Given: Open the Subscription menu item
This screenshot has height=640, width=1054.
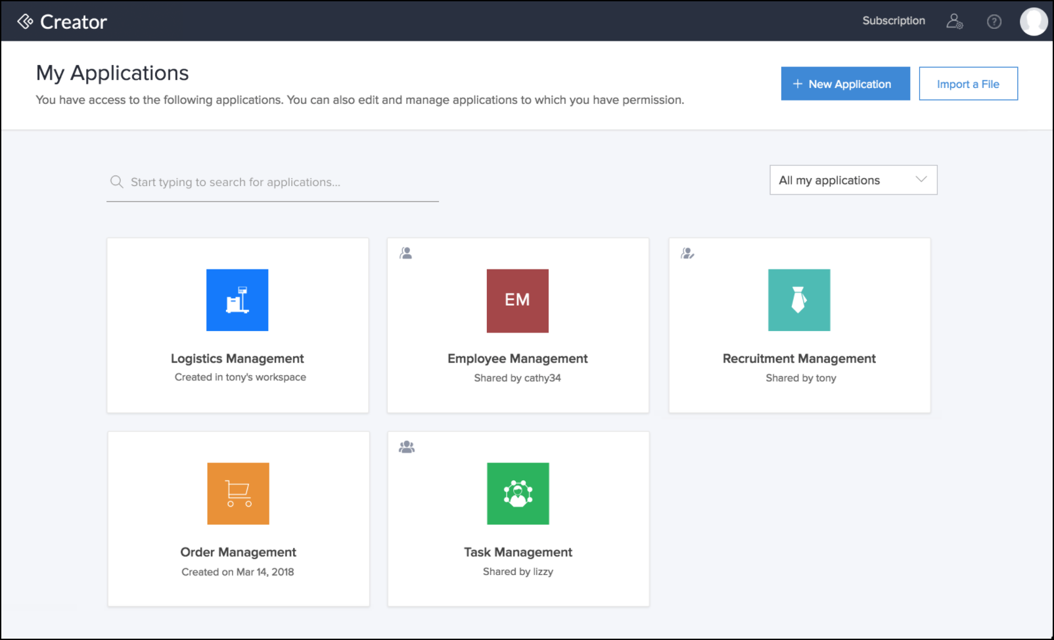Looking at the screenshot, I should (894, 21).
